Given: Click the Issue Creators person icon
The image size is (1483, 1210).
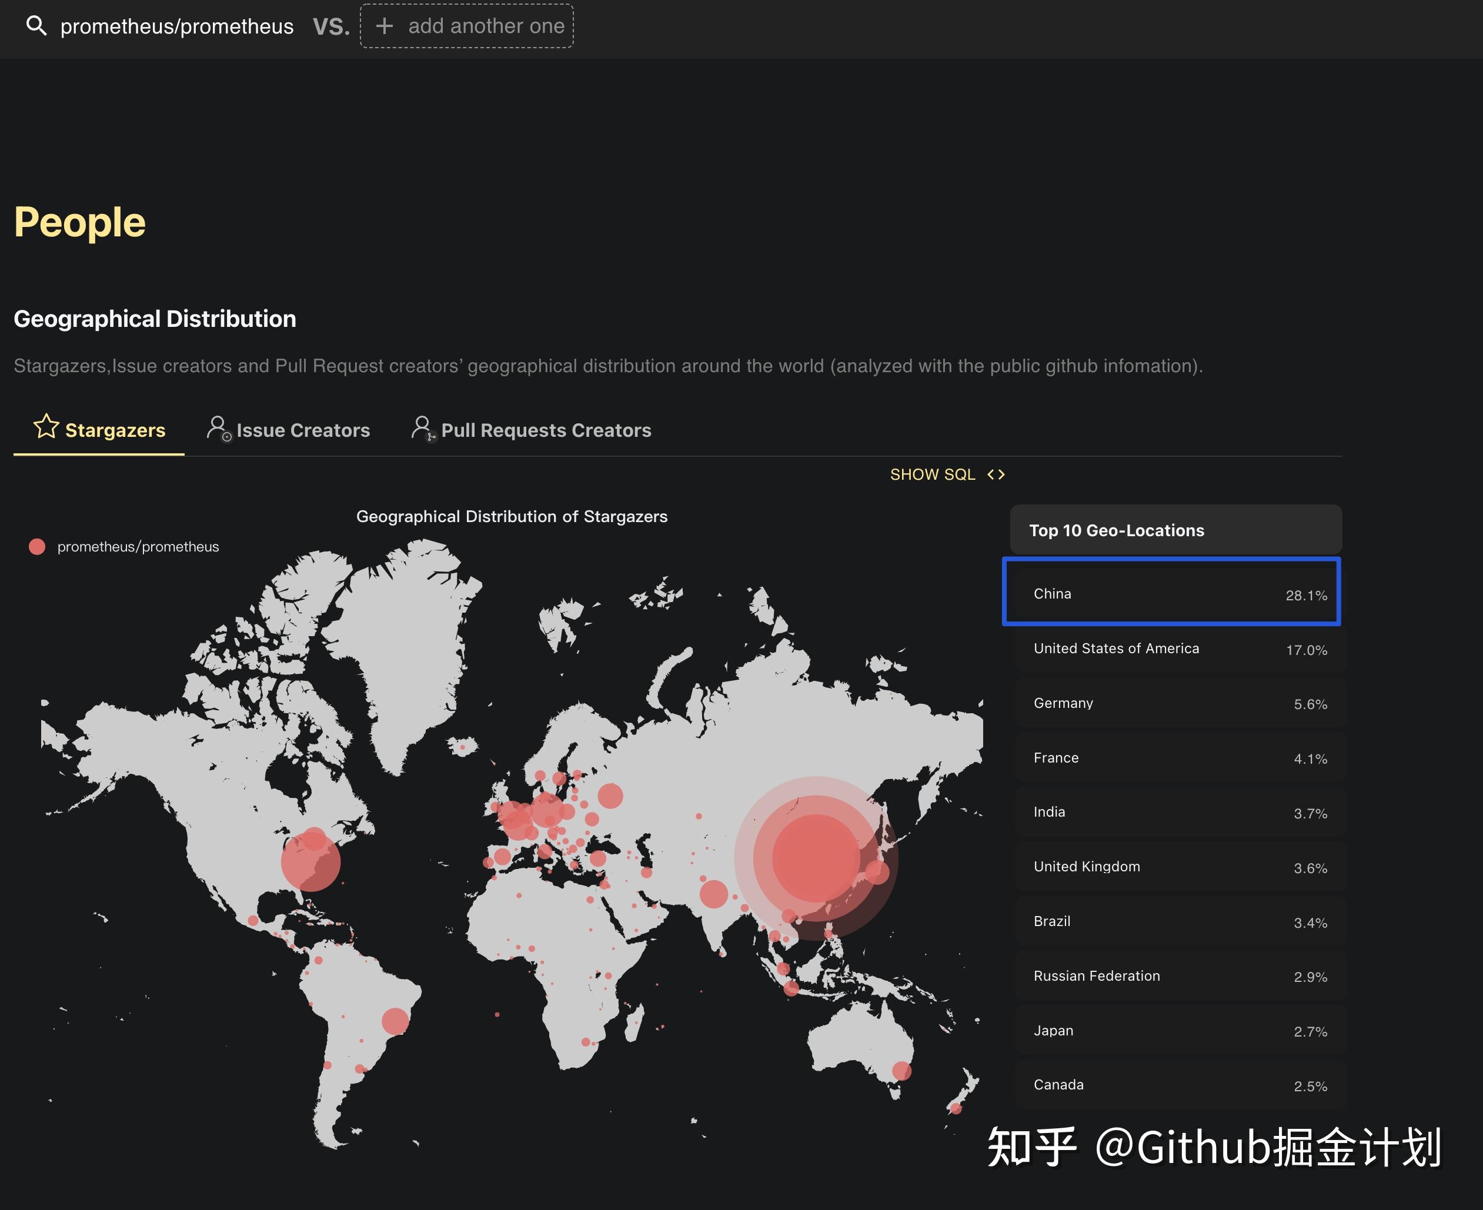Looking at the screenshot, I should click(x=218, y=429).
